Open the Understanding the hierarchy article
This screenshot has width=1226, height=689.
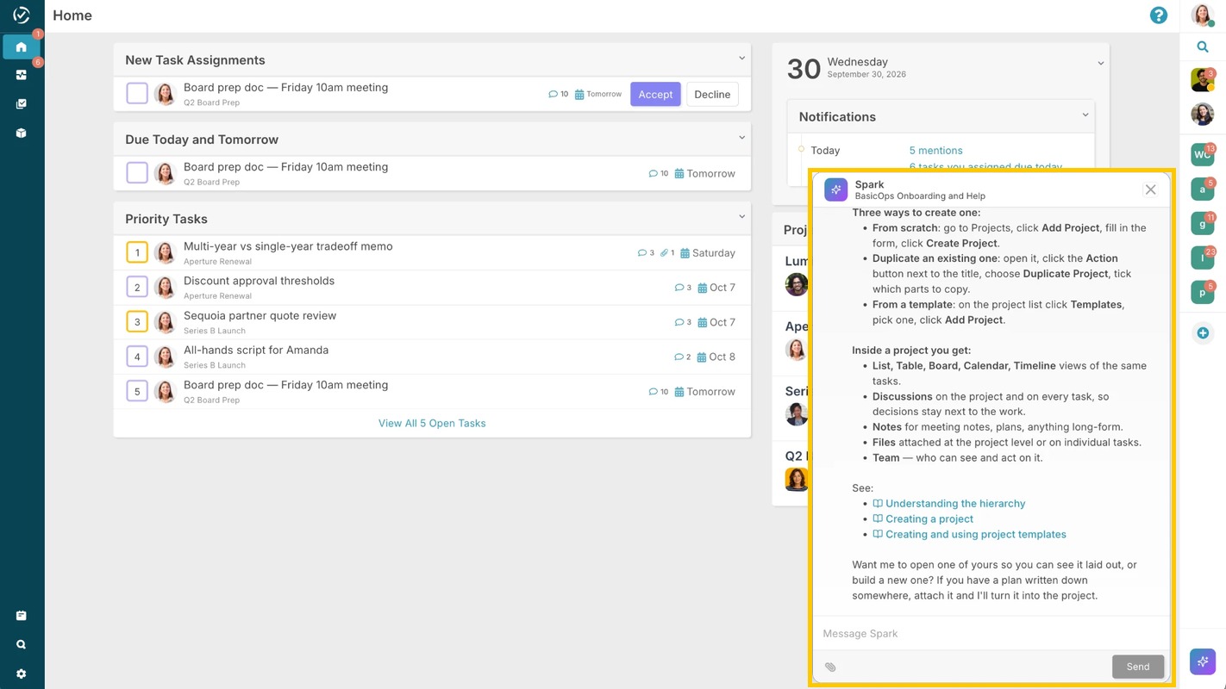click(x=955, y=504)
